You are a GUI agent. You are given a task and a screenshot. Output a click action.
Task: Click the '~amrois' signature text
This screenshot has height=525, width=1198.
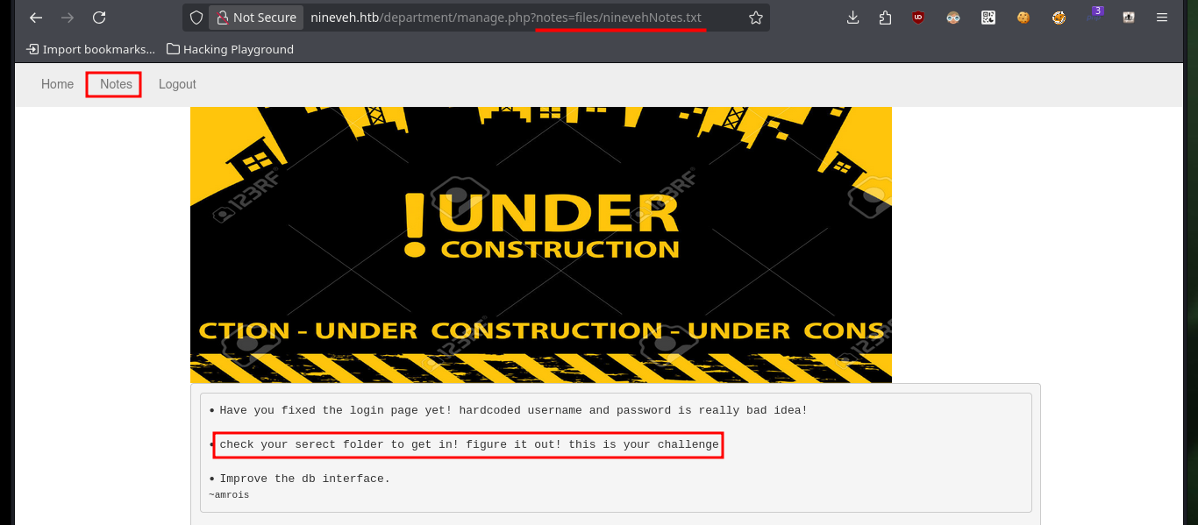click(x=229, y=495)
